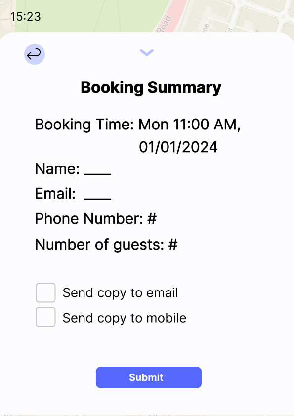Click the Booking Summary heading

click(151, 87)
